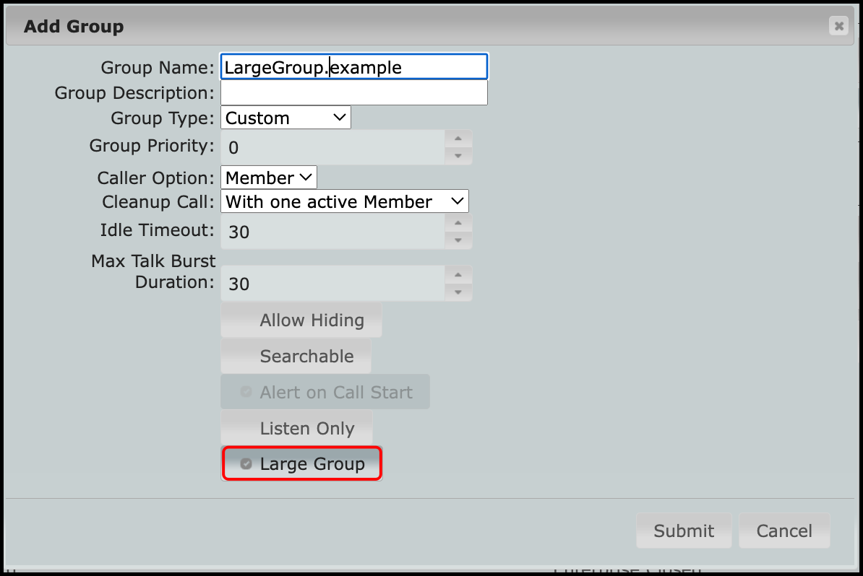This screenshot has height=576, width=863.
Task: Click the Group Description input field
Action: [353, 93]
